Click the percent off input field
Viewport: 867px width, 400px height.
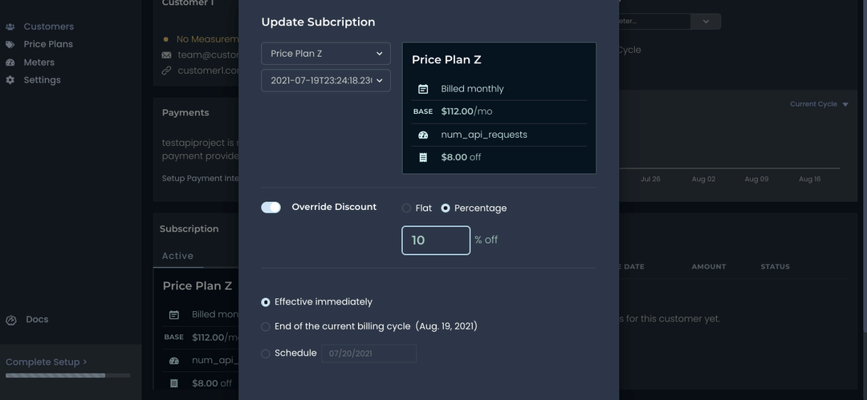pyautogui.click(x=436, y=240)
